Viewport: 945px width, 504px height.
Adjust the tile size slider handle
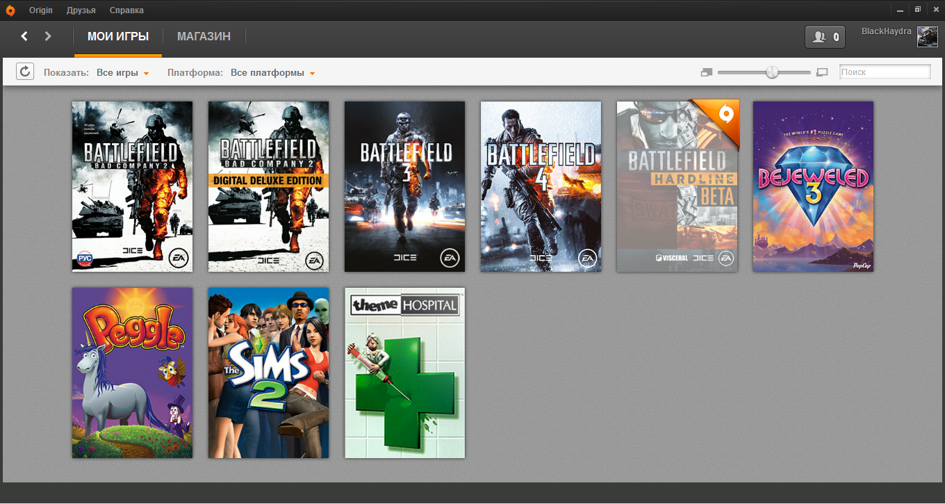772,72
